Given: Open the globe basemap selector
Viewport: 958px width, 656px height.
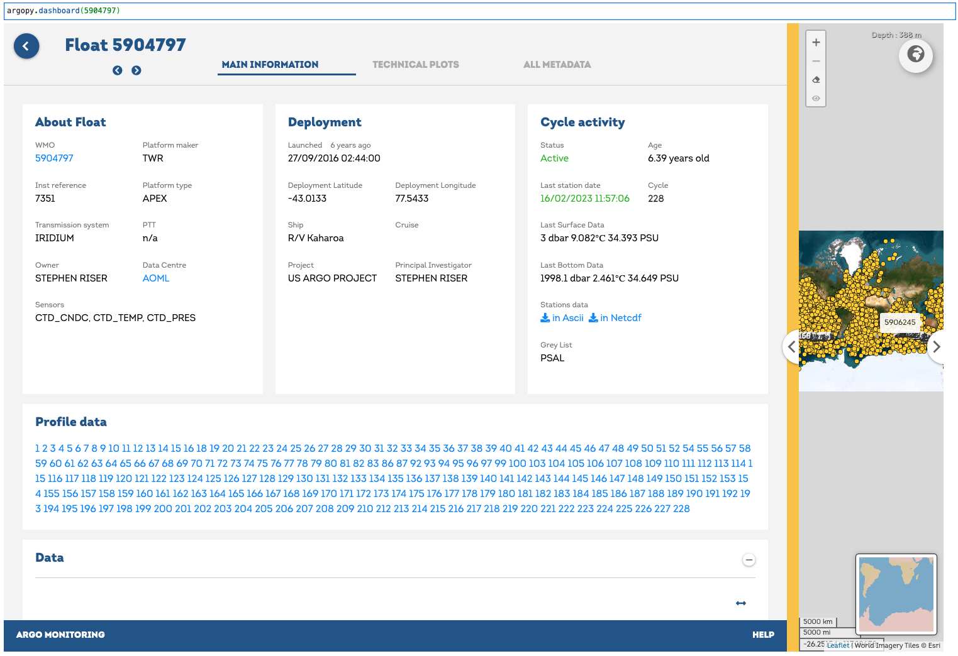Looking at the screenshot, I should pos(916,54).
